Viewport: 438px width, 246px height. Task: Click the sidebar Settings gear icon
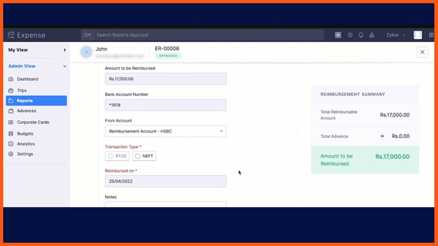tap(11, 154)
